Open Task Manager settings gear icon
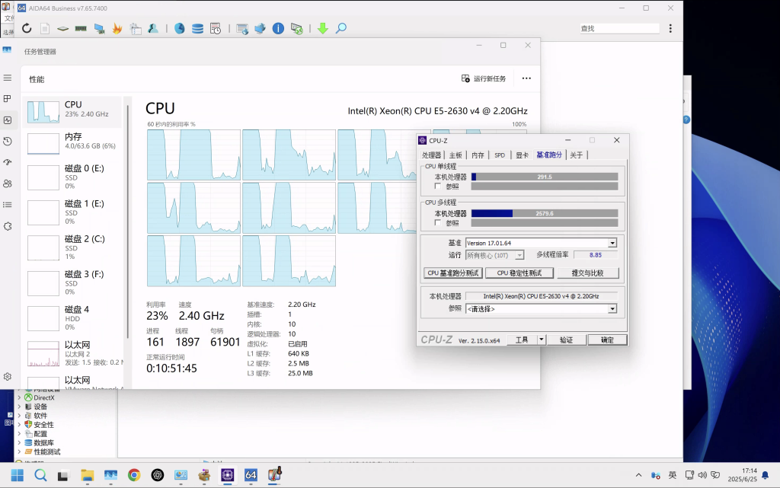 click(x=8, y=376)
